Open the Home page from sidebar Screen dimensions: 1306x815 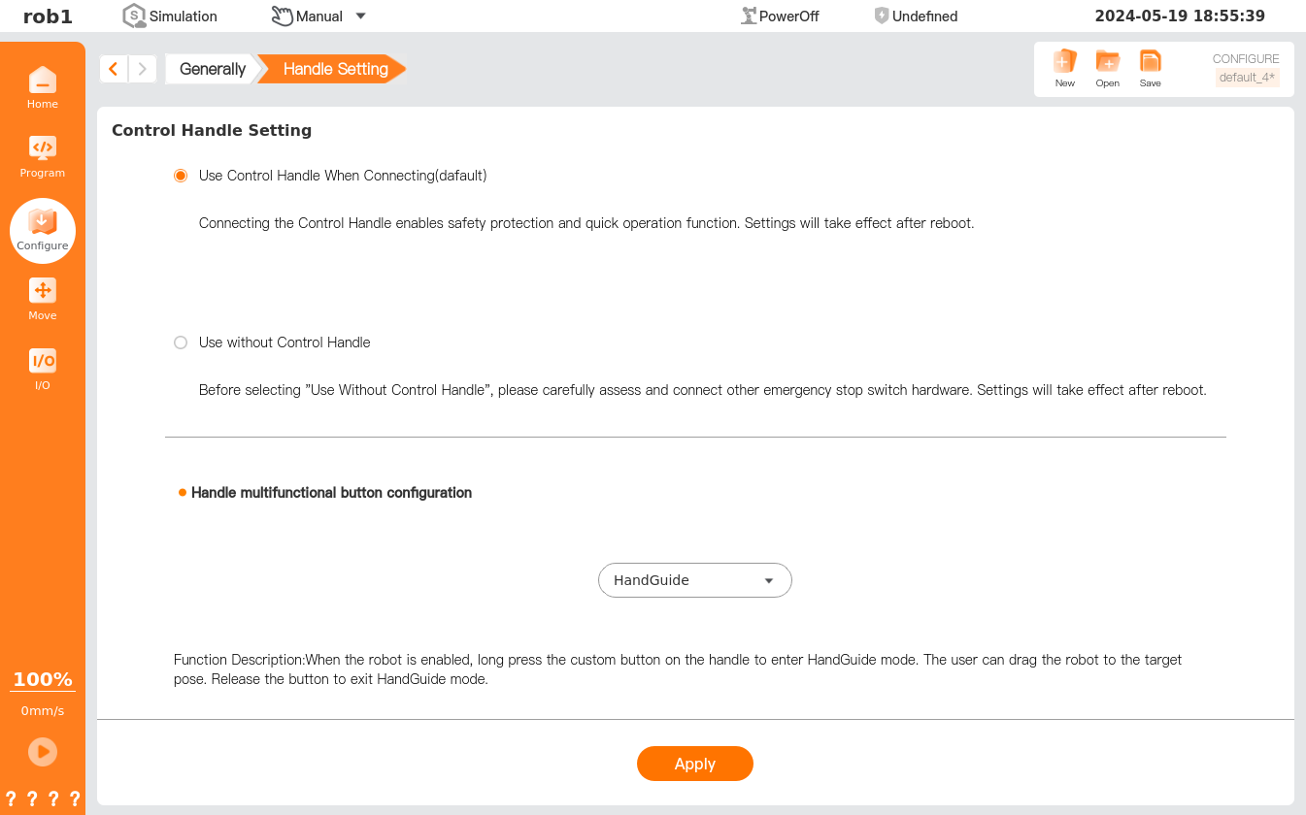43,86
